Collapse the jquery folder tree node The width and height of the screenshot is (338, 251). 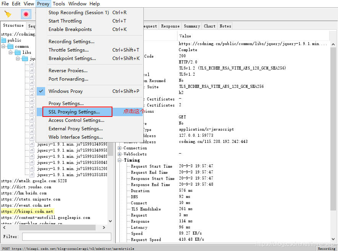18,58
